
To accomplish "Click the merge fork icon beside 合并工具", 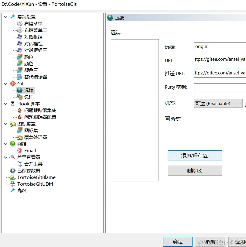I will (20, 164).
